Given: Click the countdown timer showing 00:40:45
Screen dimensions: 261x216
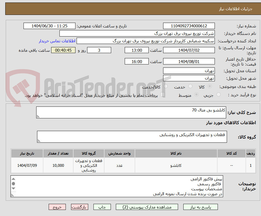Looking at the screenshot, I should [x=63, y=50].
